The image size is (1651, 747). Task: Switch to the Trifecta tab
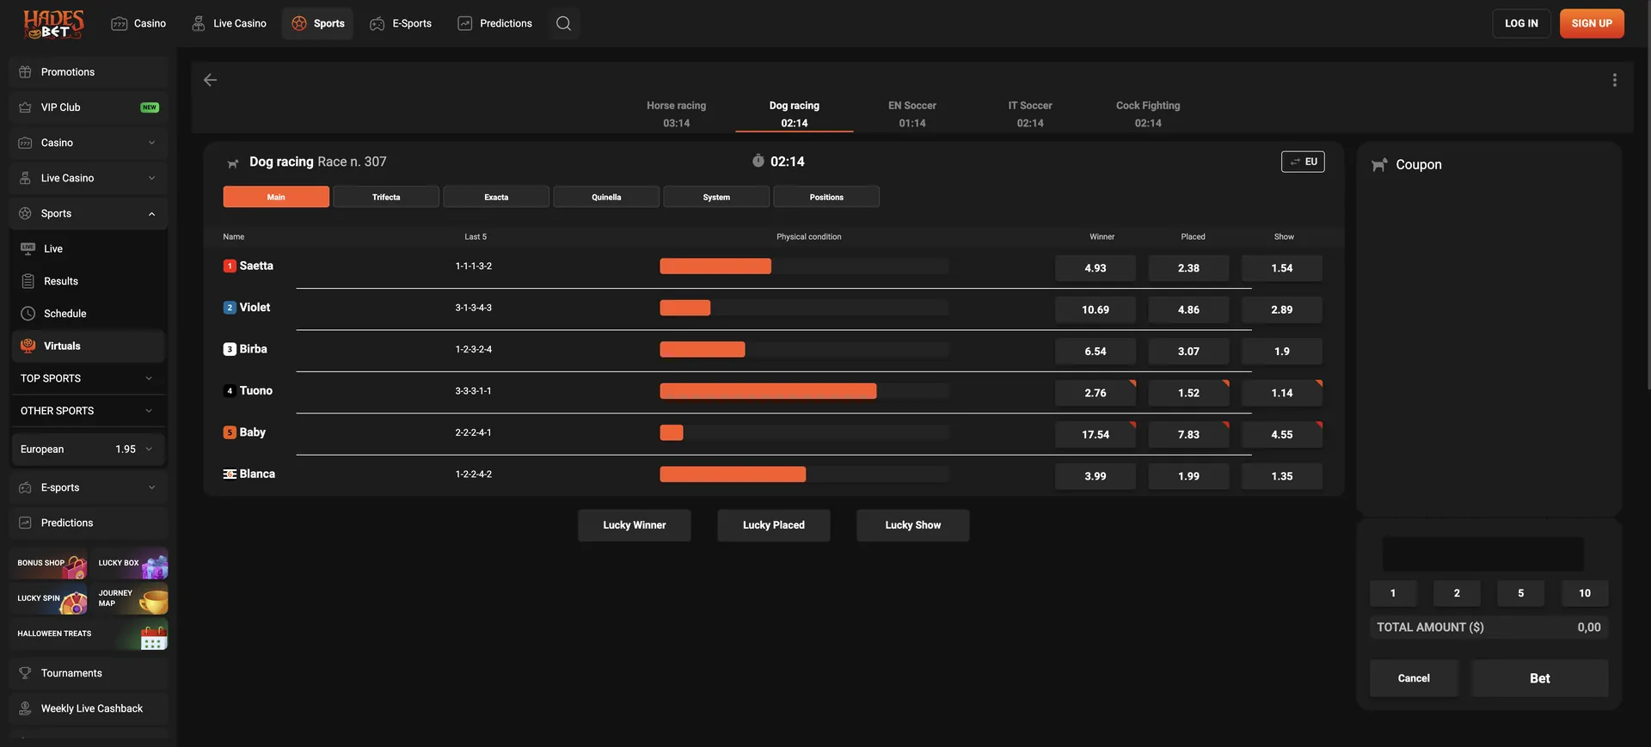coord(386,197)
